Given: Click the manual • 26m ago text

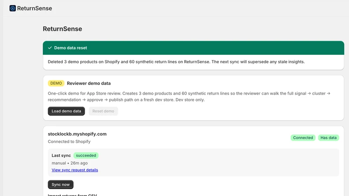Looking at the screenshot, I should coord(70,163).
